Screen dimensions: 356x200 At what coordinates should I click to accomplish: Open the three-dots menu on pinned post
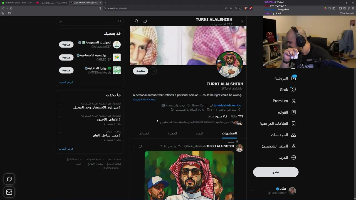click(135, 146)
